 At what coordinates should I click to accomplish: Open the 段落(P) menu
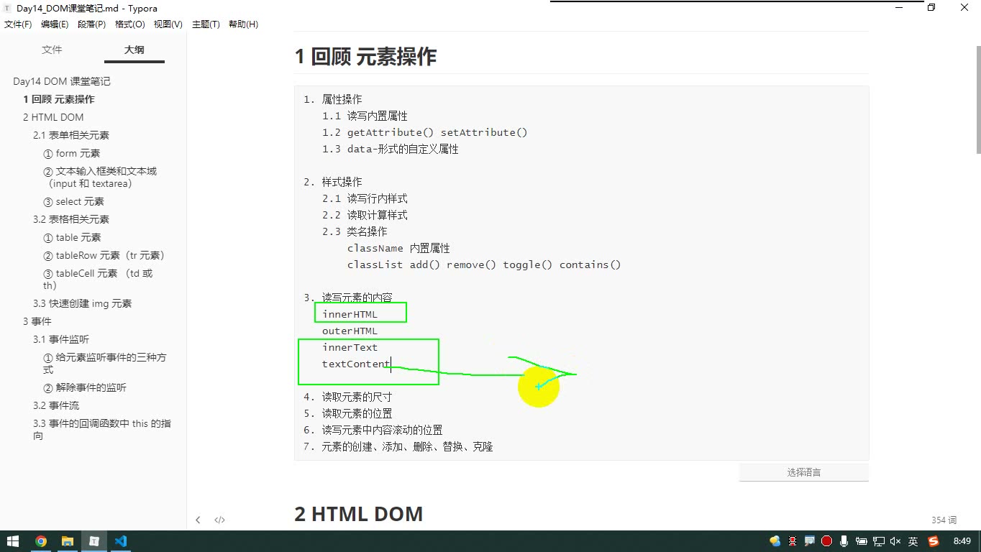pyautogui.click(x=91, y=24)
